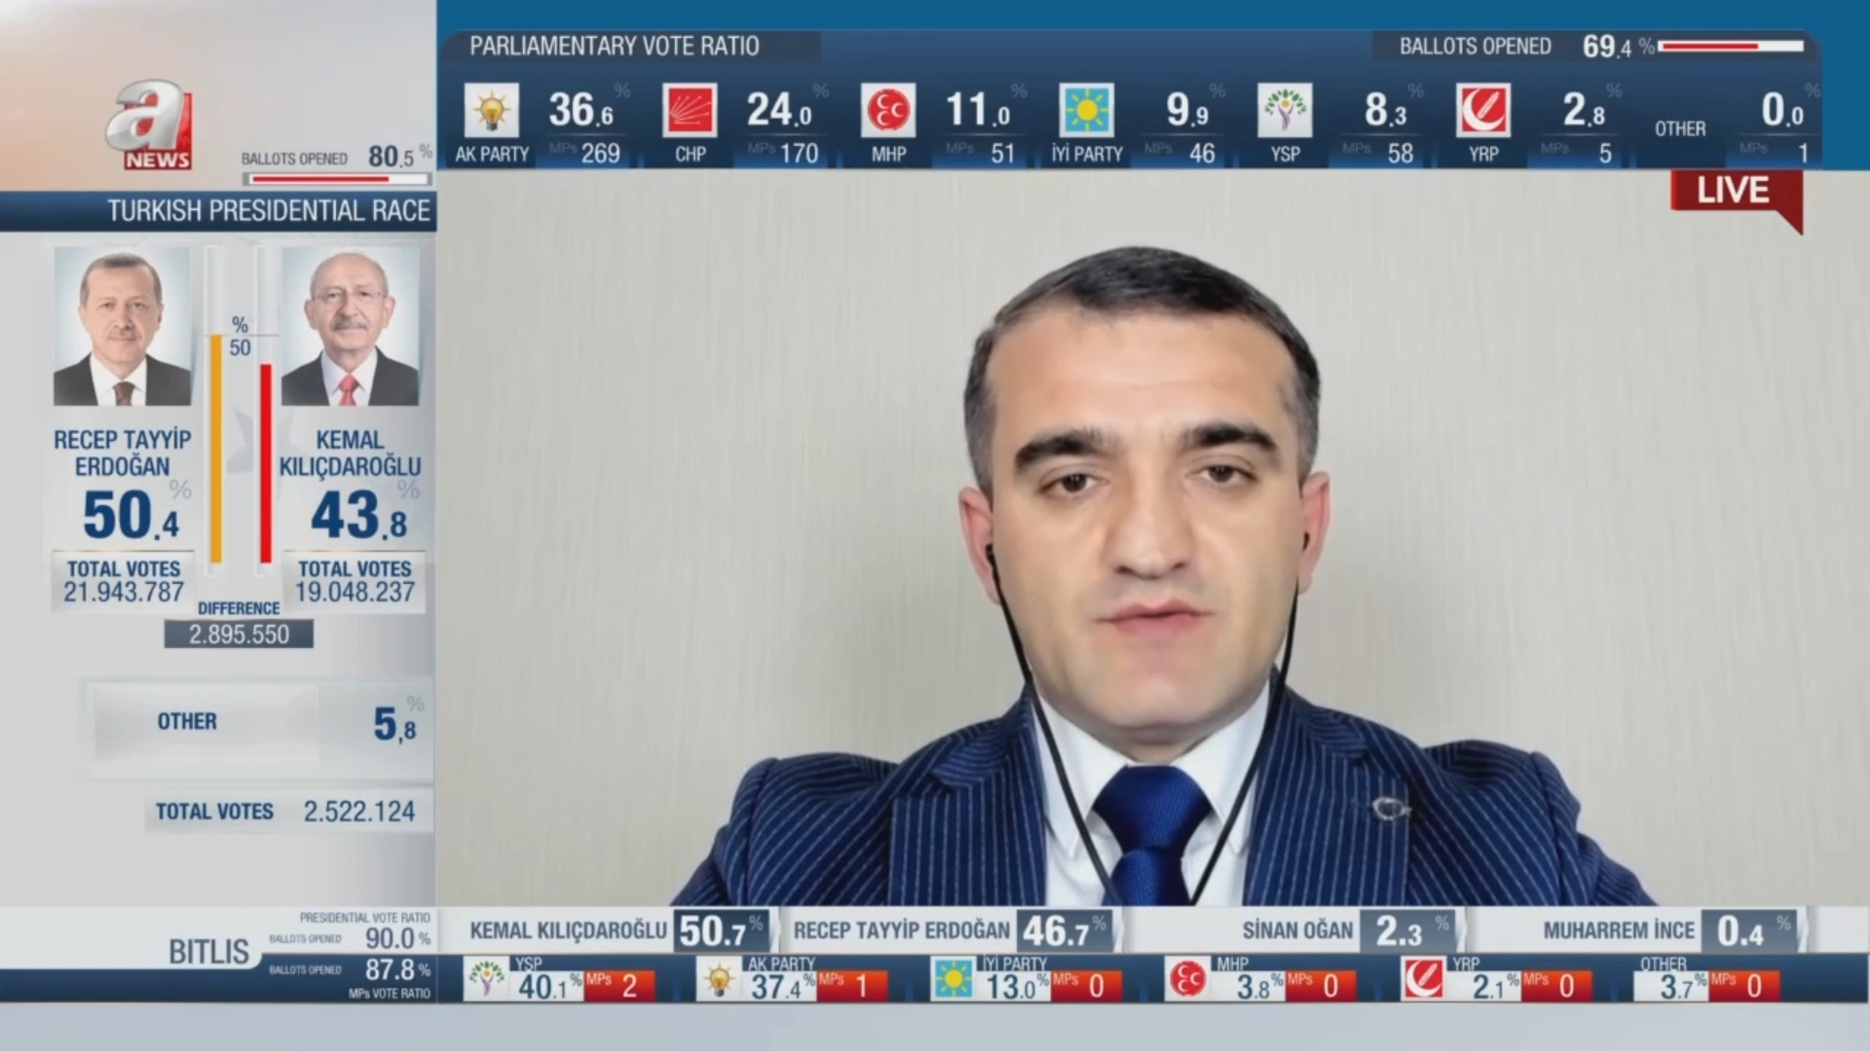Image resolution: width=1870 pixels, height=1051 pixels.
Task: Click the YRP red logo in top bar
Action: pyautogui.click(x=1483, y=110)
